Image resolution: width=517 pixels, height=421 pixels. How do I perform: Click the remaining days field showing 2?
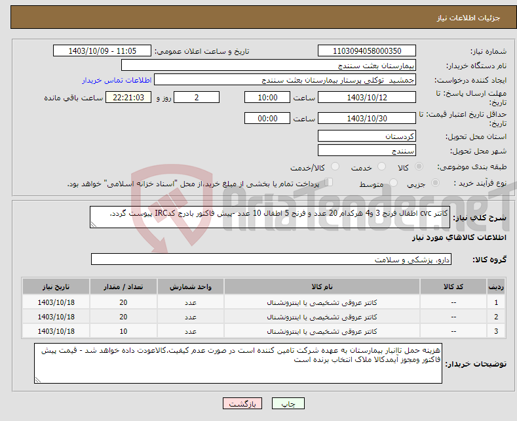click(x=197, y=97)
